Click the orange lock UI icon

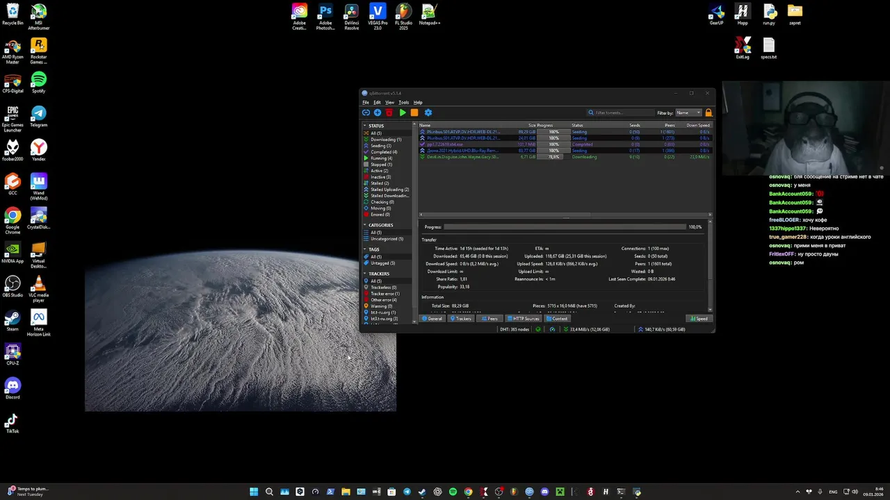(x=709, y=112)
